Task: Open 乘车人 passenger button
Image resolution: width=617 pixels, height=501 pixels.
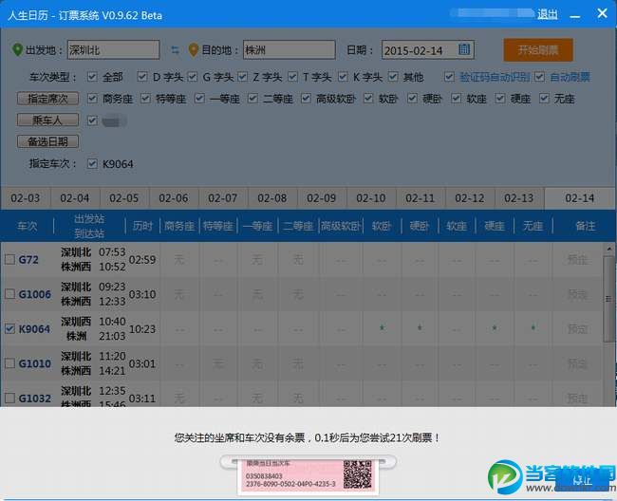Action: [x=47, y=120]
